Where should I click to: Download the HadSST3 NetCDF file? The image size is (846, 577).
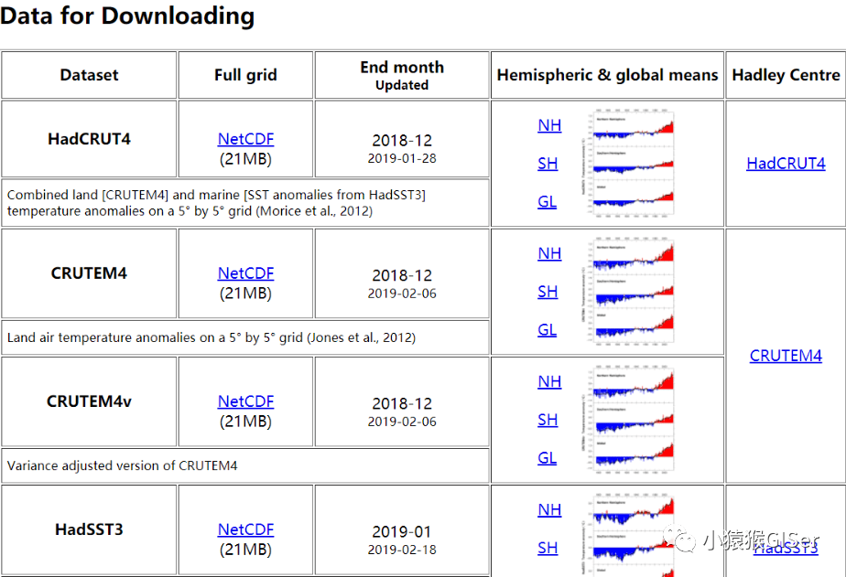coord(245,529)
